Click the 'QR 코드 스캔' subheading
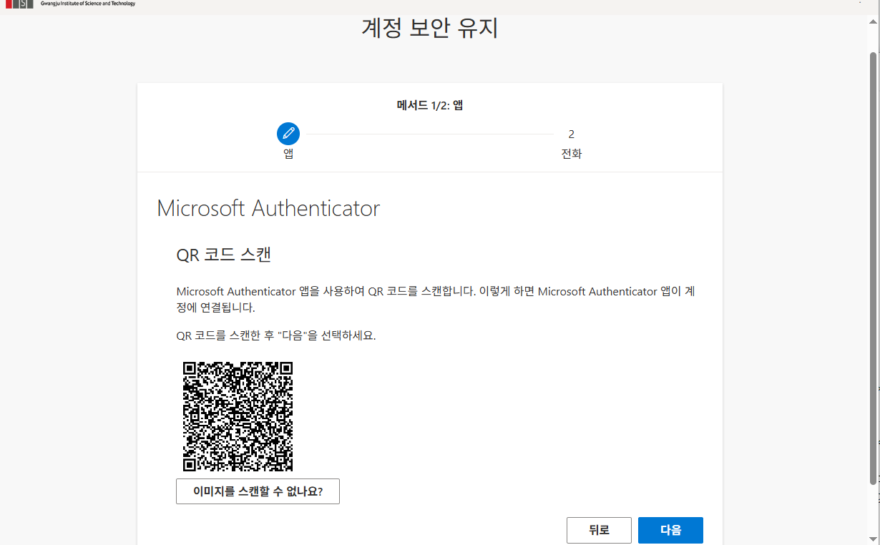 tap(224, 255)
